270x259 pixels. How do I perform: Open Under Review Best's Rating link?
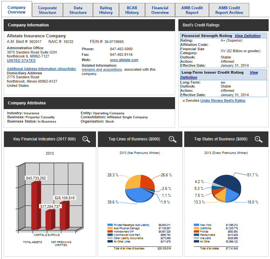point(223,100)
